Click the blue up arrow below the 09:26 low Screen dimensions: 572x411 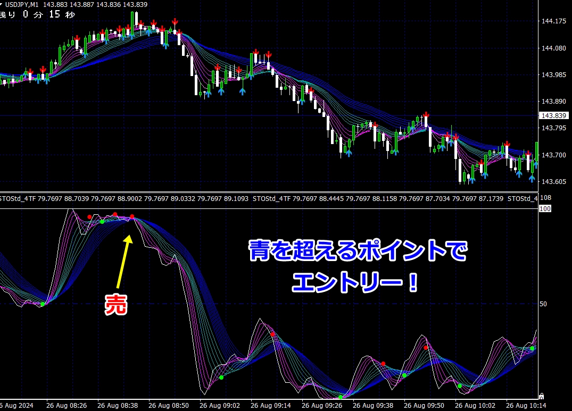(349, 153)
